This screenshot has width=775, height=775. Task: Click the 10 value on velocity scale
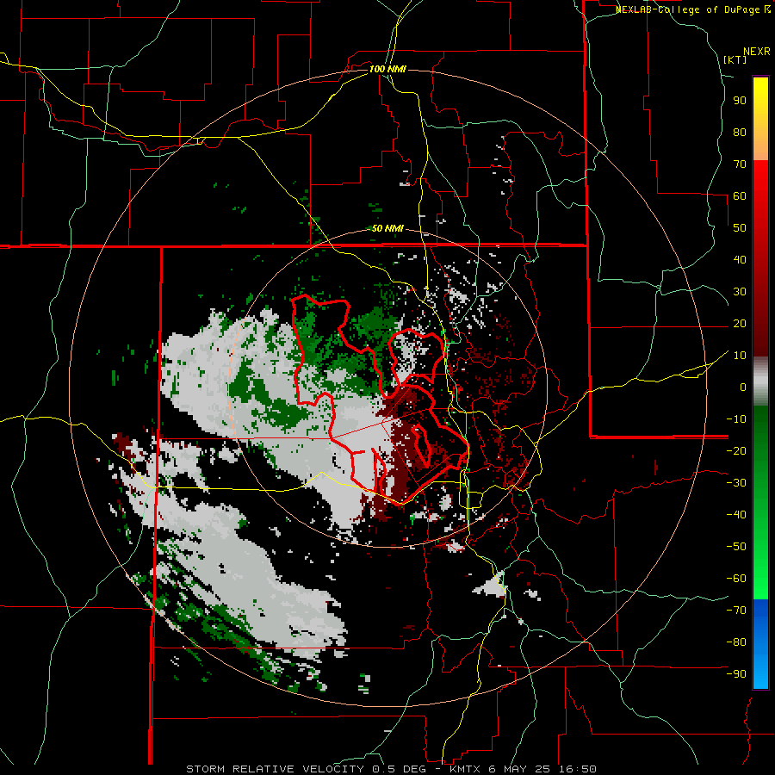(x=740, y=356)
